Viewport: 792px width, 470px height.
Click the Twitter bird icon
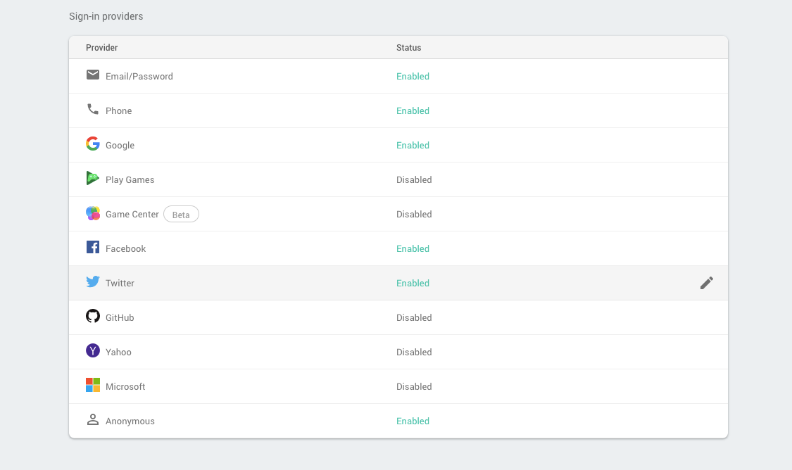tap(92, 281)
